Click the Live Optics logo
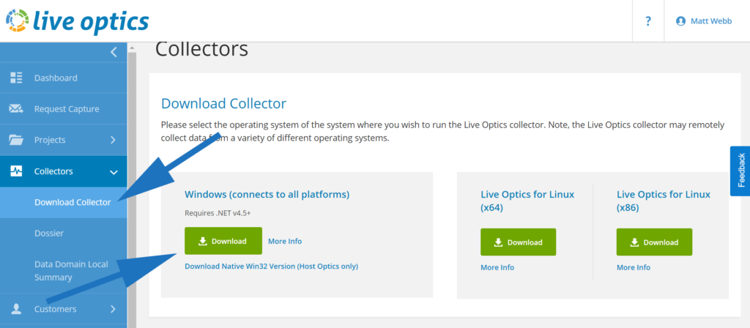Image resolution: width=750 pixels, height=328 pixels. pos(77,20)
